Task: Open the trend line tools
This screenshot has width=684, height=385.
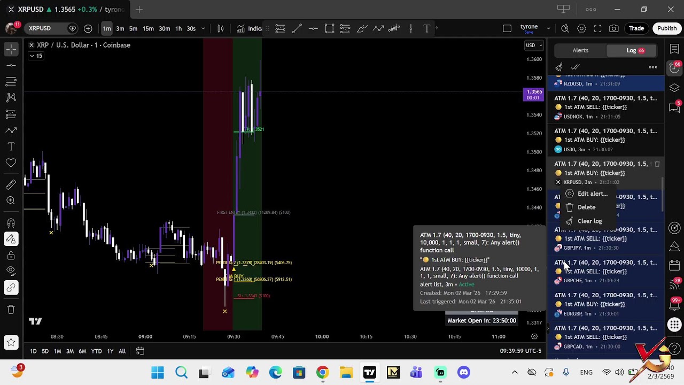Action: click(x=11, y=65)
